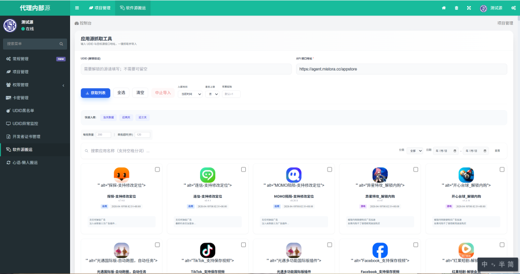Tick the checkbox on 开心台球_解锁内购 card
The image size is (520, 274).
[502, 169]
